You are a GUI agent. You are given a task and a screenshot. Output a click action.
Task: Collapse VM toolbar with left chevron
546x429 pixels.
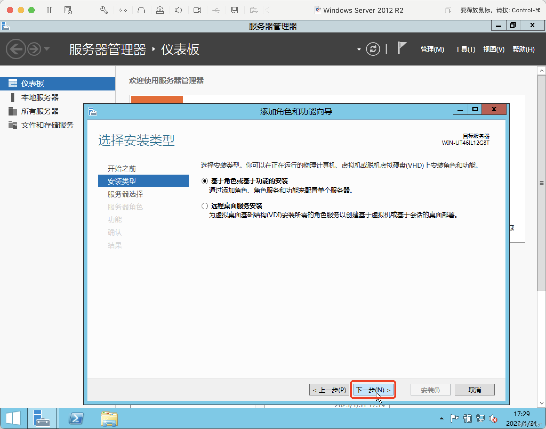tap(267, 10)
